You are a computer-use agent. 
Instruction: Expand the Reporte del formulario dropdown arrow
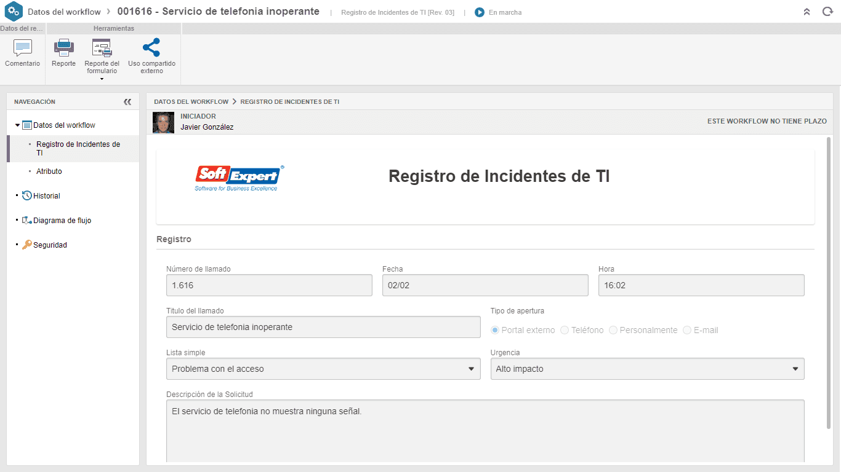(102, 79)
